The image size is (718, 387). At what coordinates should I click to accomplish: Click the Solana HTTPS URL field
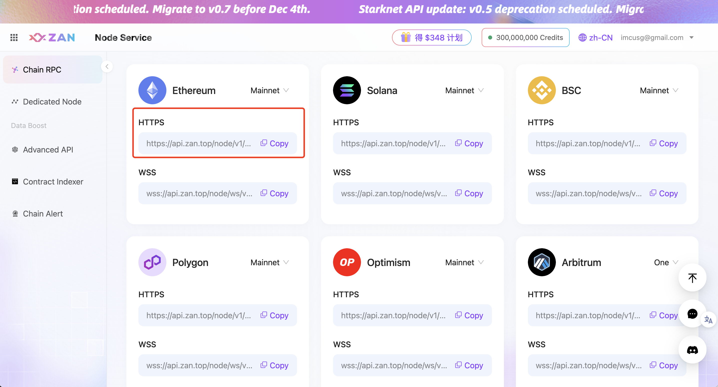coord(393,143)
